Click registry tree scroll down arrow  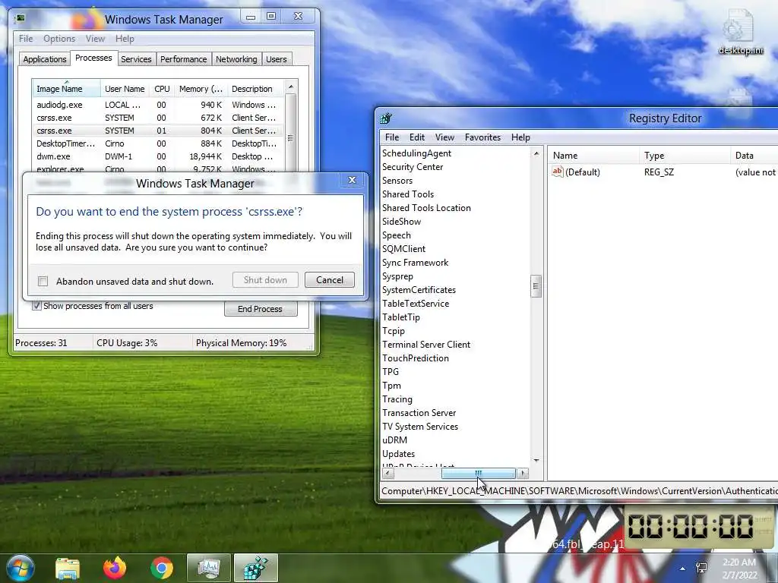[536, 461]
